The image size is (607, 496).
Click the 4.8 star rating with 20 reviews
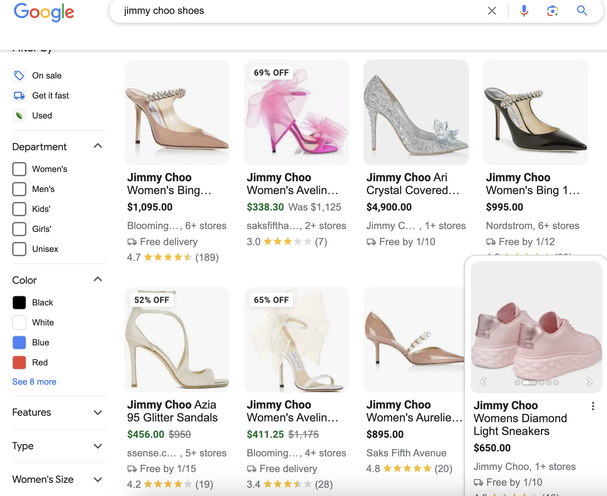[x=409, y=469]
